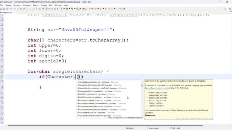Follow the getType(codePoint) Javadoc link
The image size is (232, 130).
coord(158,88)
